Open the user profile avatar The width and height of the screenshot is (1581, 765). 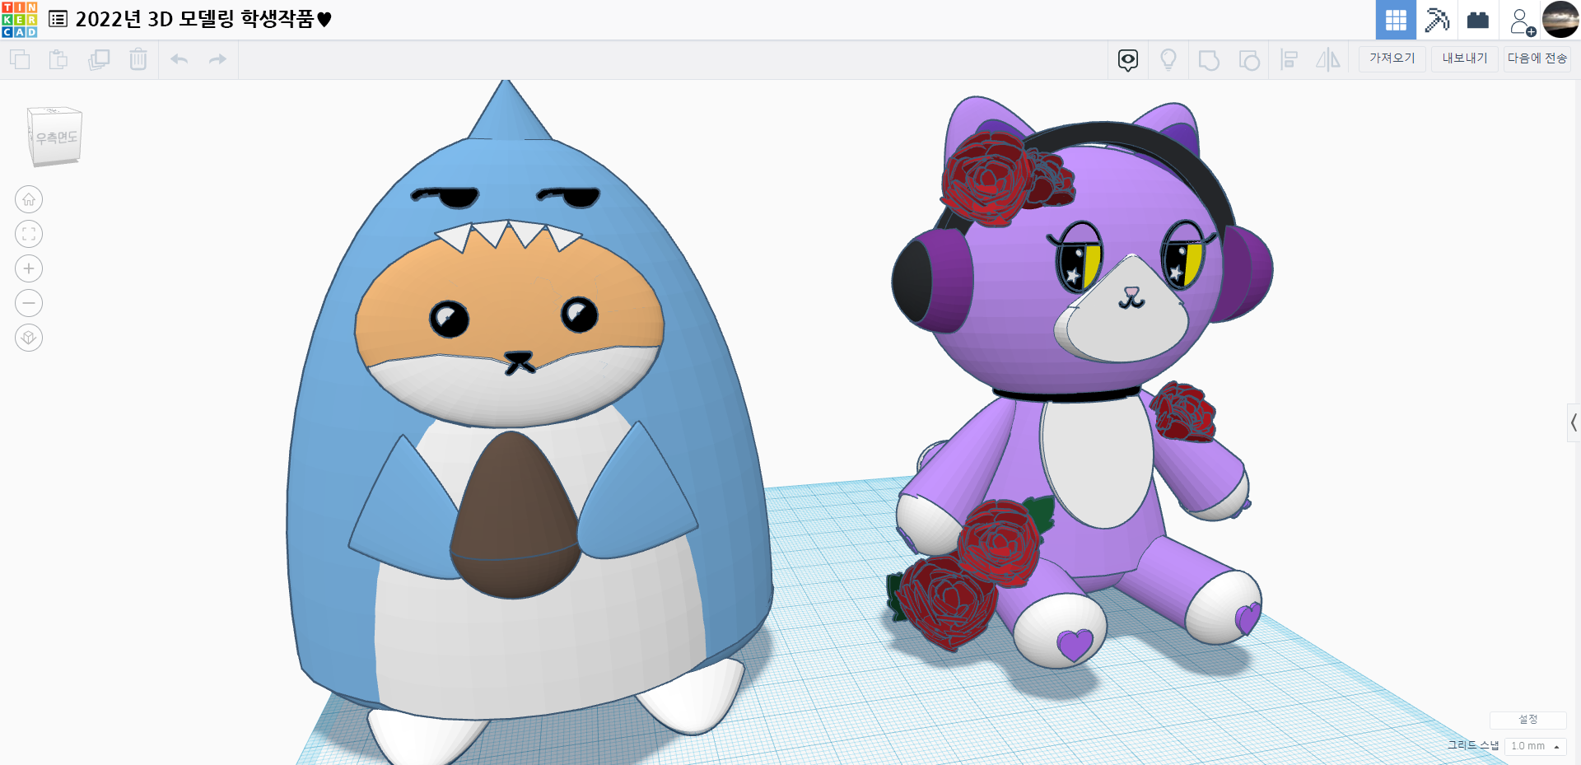(x=1560, y=20)
